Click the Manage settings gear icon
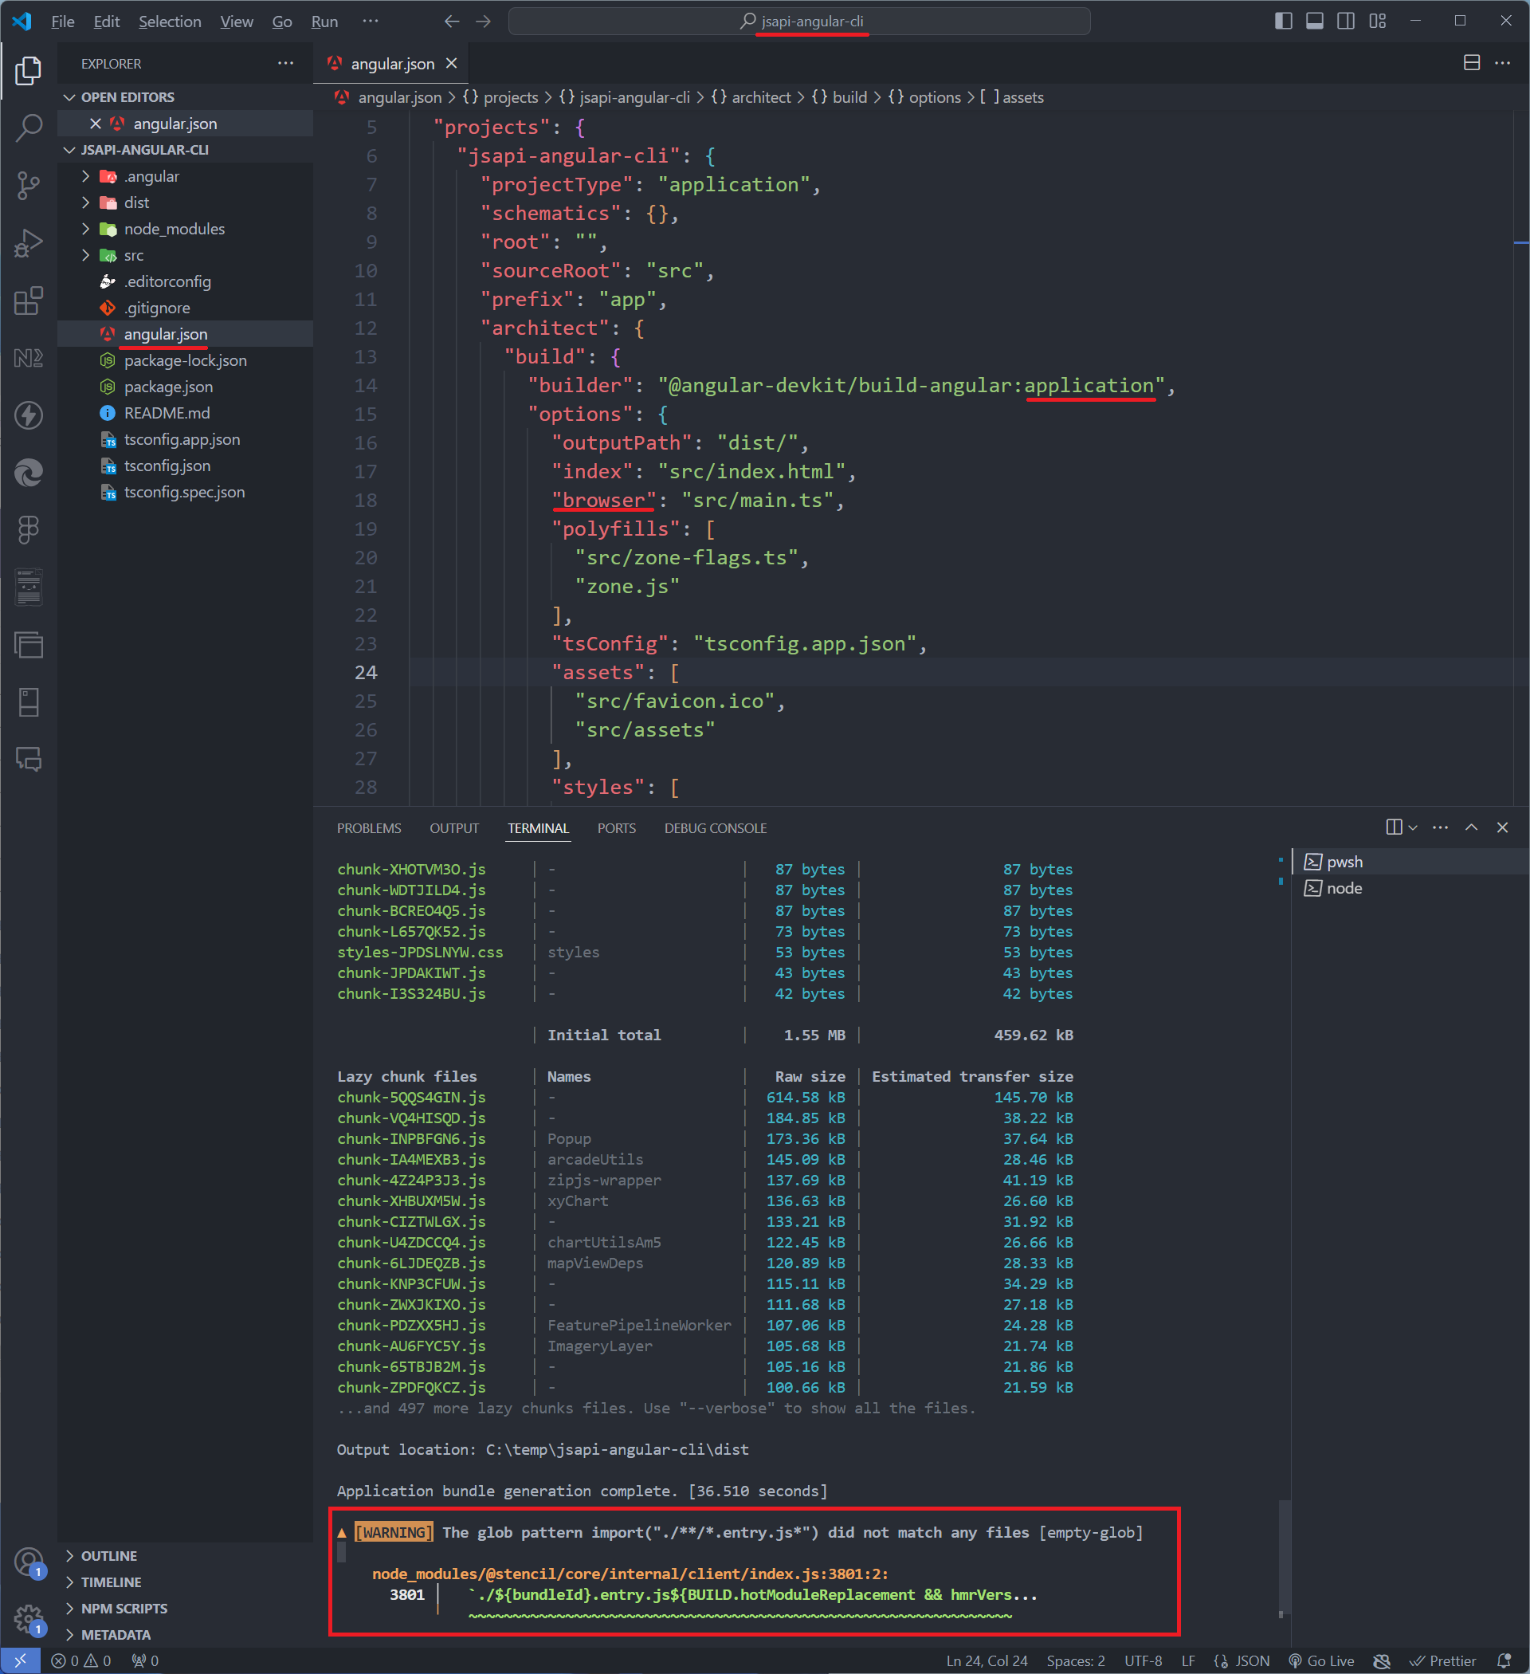1530x1674 pixels. coord(28,1617)
